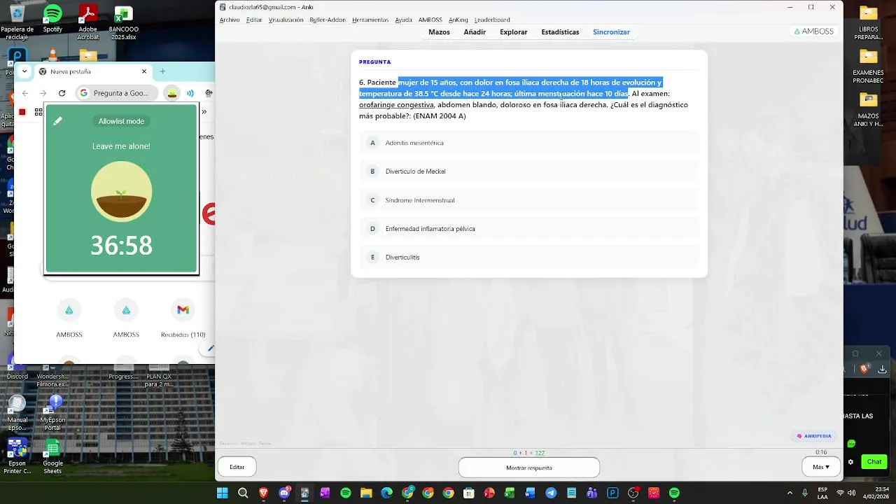Viewport: 896px width, 504px height.
Task: Select answer B Divertículo de Meckel
Action: [x=529, y=171]
